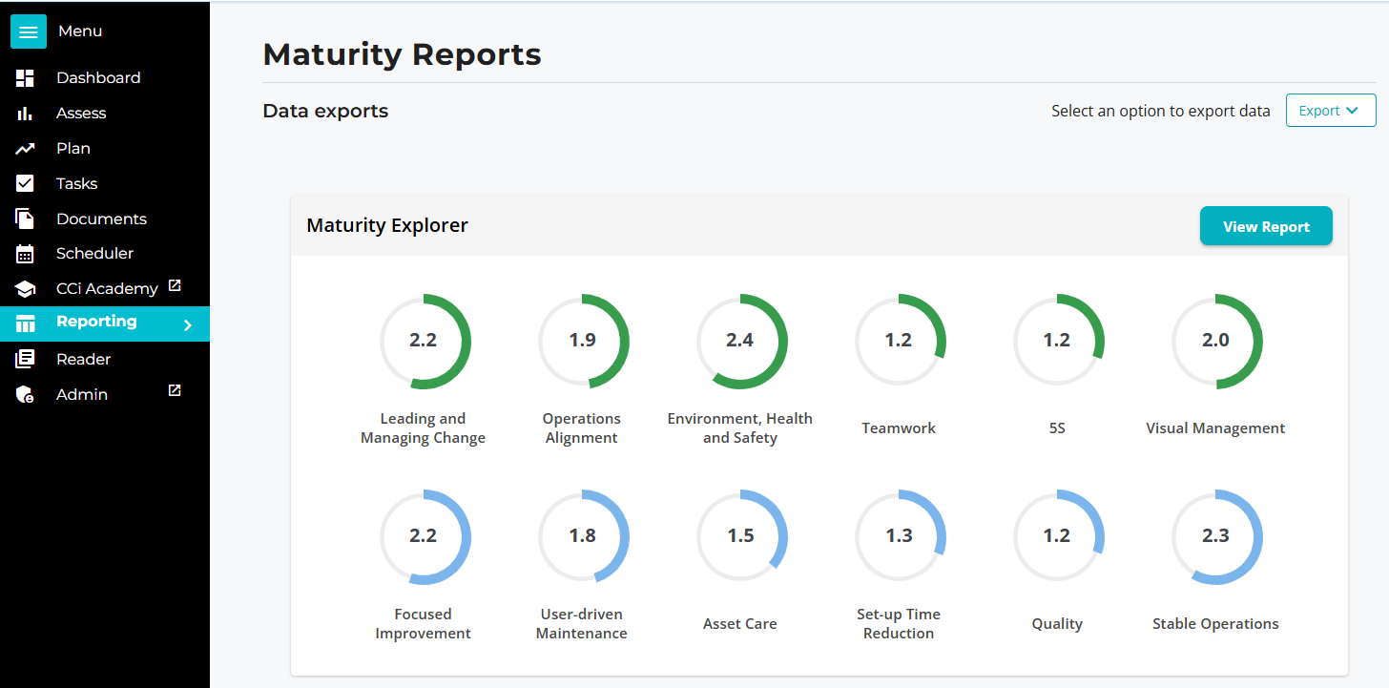Screen dimensions: 1389x688
Task: Click the Dashboard grid icon
Action: coord(26,78)
